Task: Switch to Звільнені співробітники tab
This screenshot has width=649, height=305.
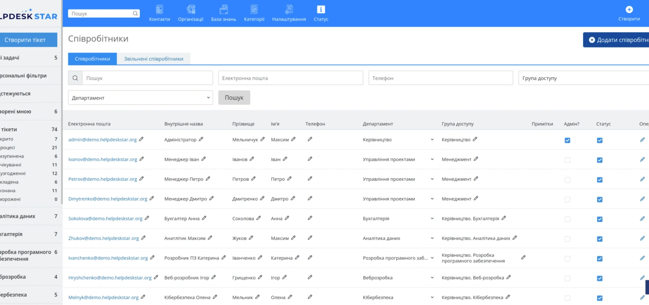Action: click(153, 59)
